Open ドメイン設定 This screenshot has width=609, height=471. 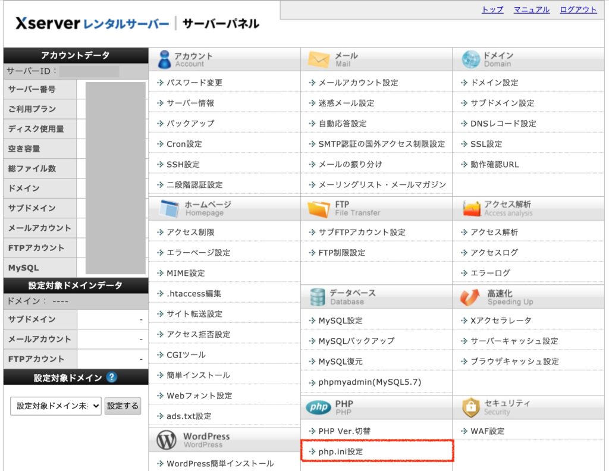494,82
